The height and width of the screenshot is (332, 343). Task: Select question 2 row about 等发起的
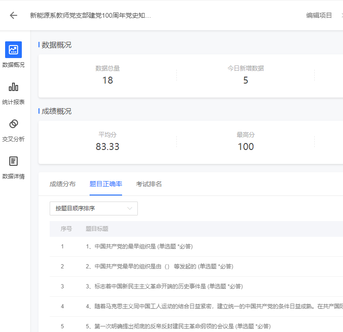point(159,267)
